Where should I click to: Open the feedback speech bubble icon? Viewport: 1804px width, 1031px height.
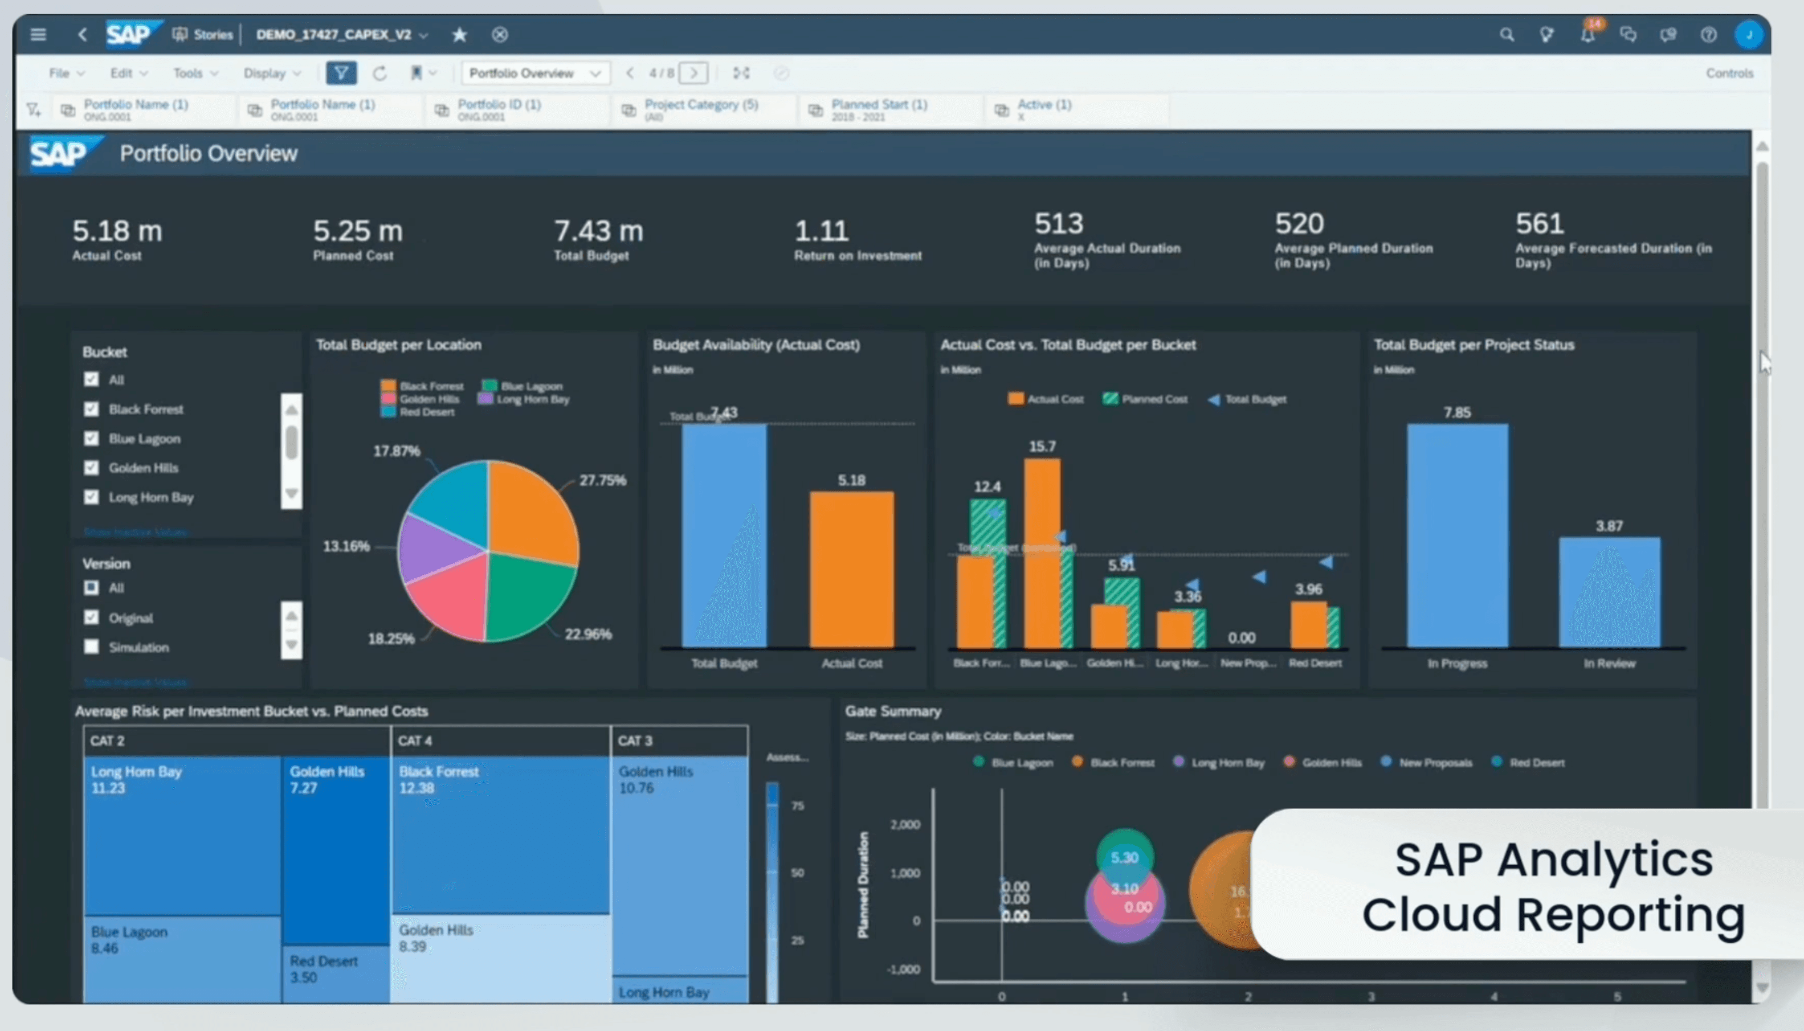click(1668, 34)
